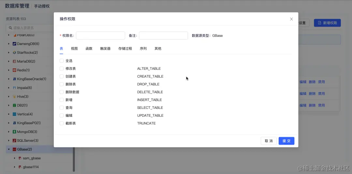Check the 全选 checkbox
This screenshot has height=174, width=352.
coord(62,61)
